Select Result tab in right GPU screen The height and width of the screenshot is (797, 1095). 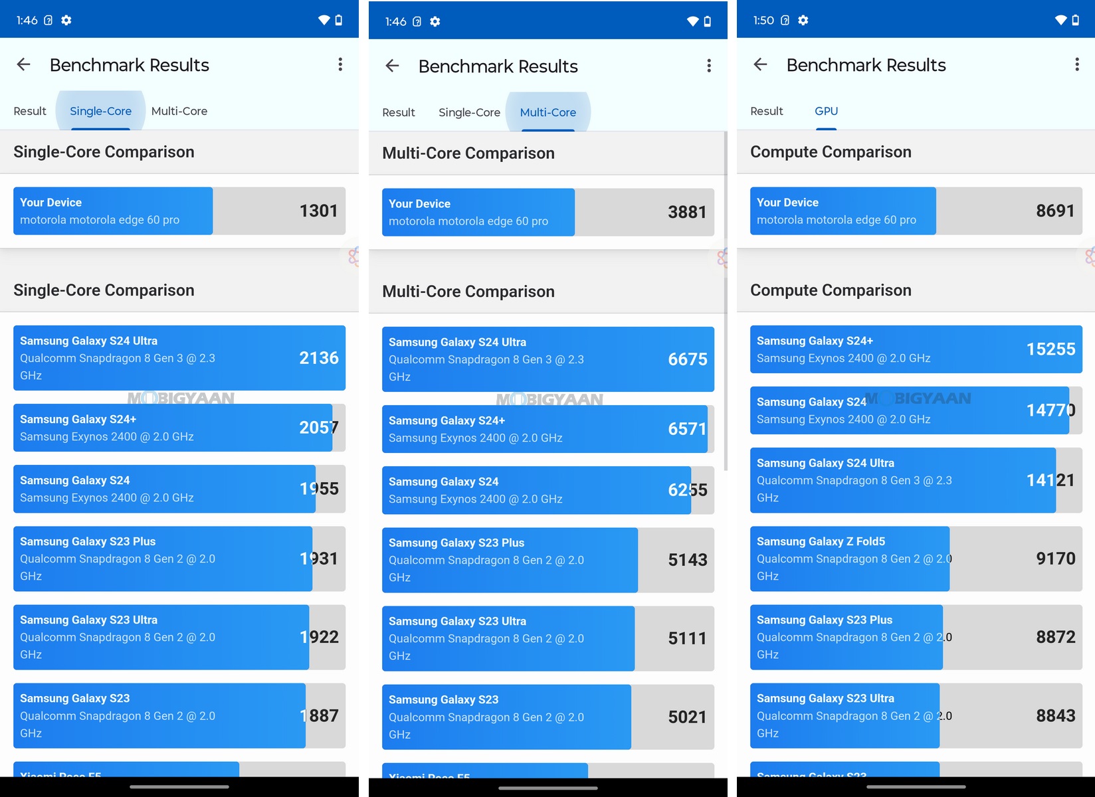pos(767,111)
